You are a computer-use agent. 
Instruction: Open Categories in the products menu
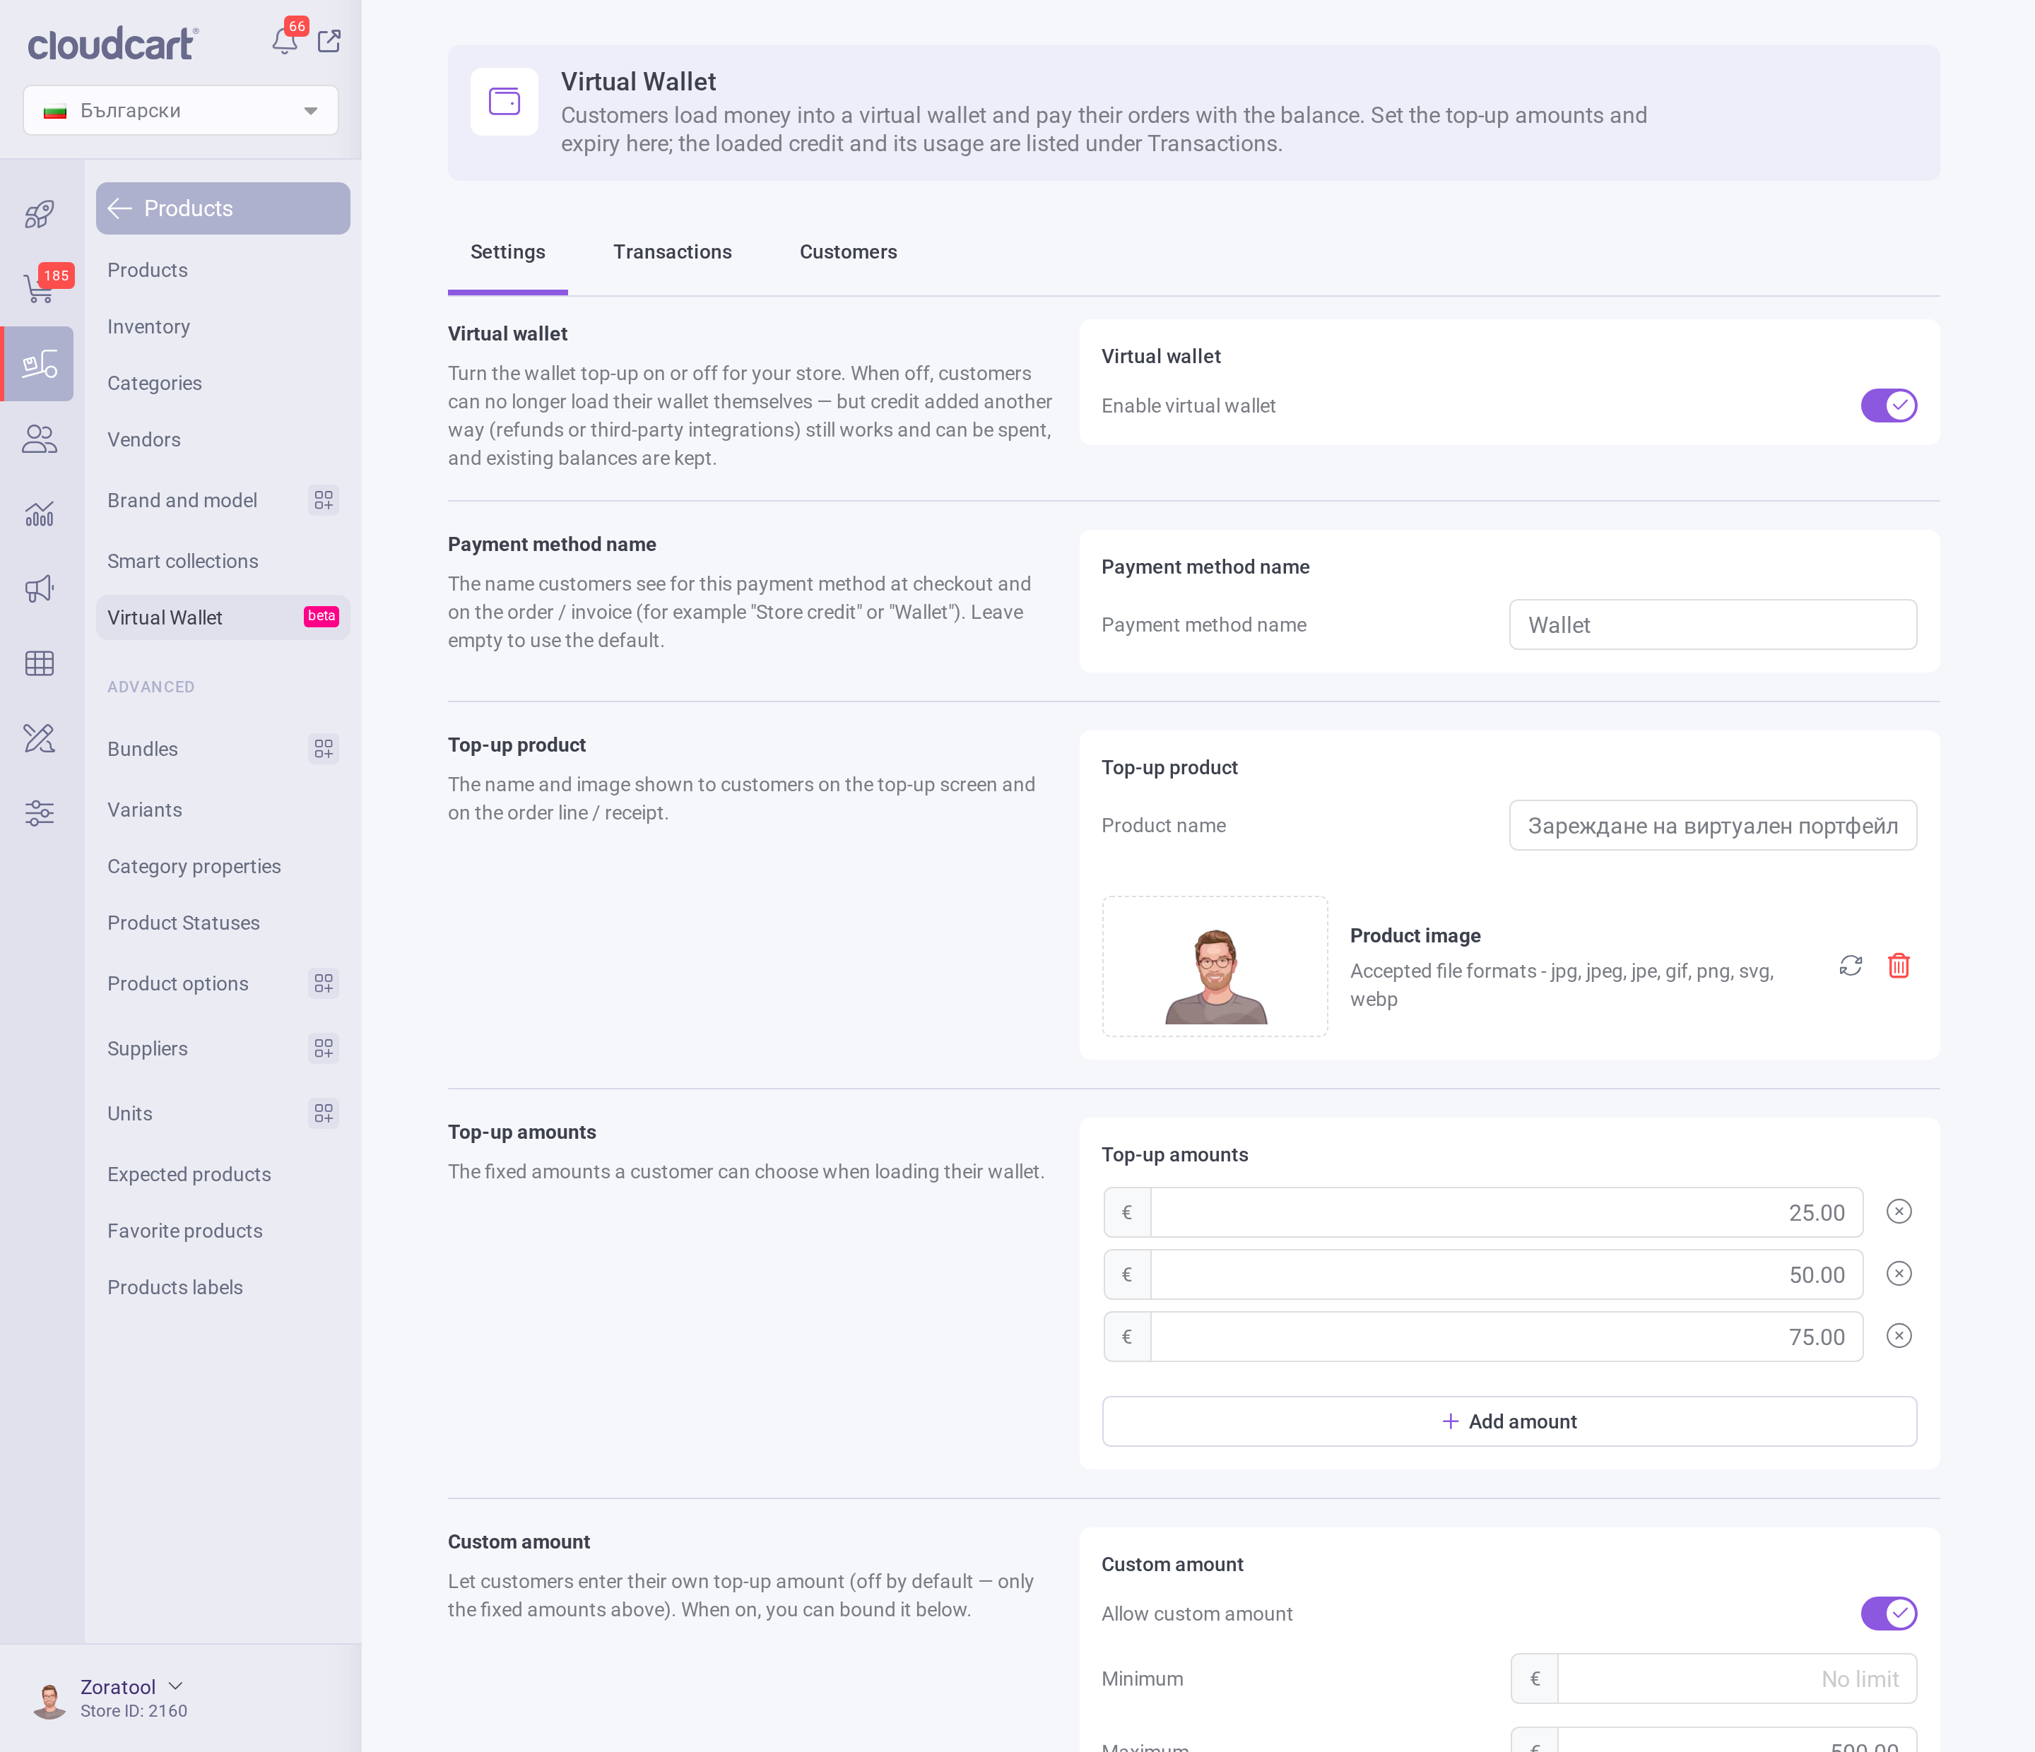tap(154, 383)
